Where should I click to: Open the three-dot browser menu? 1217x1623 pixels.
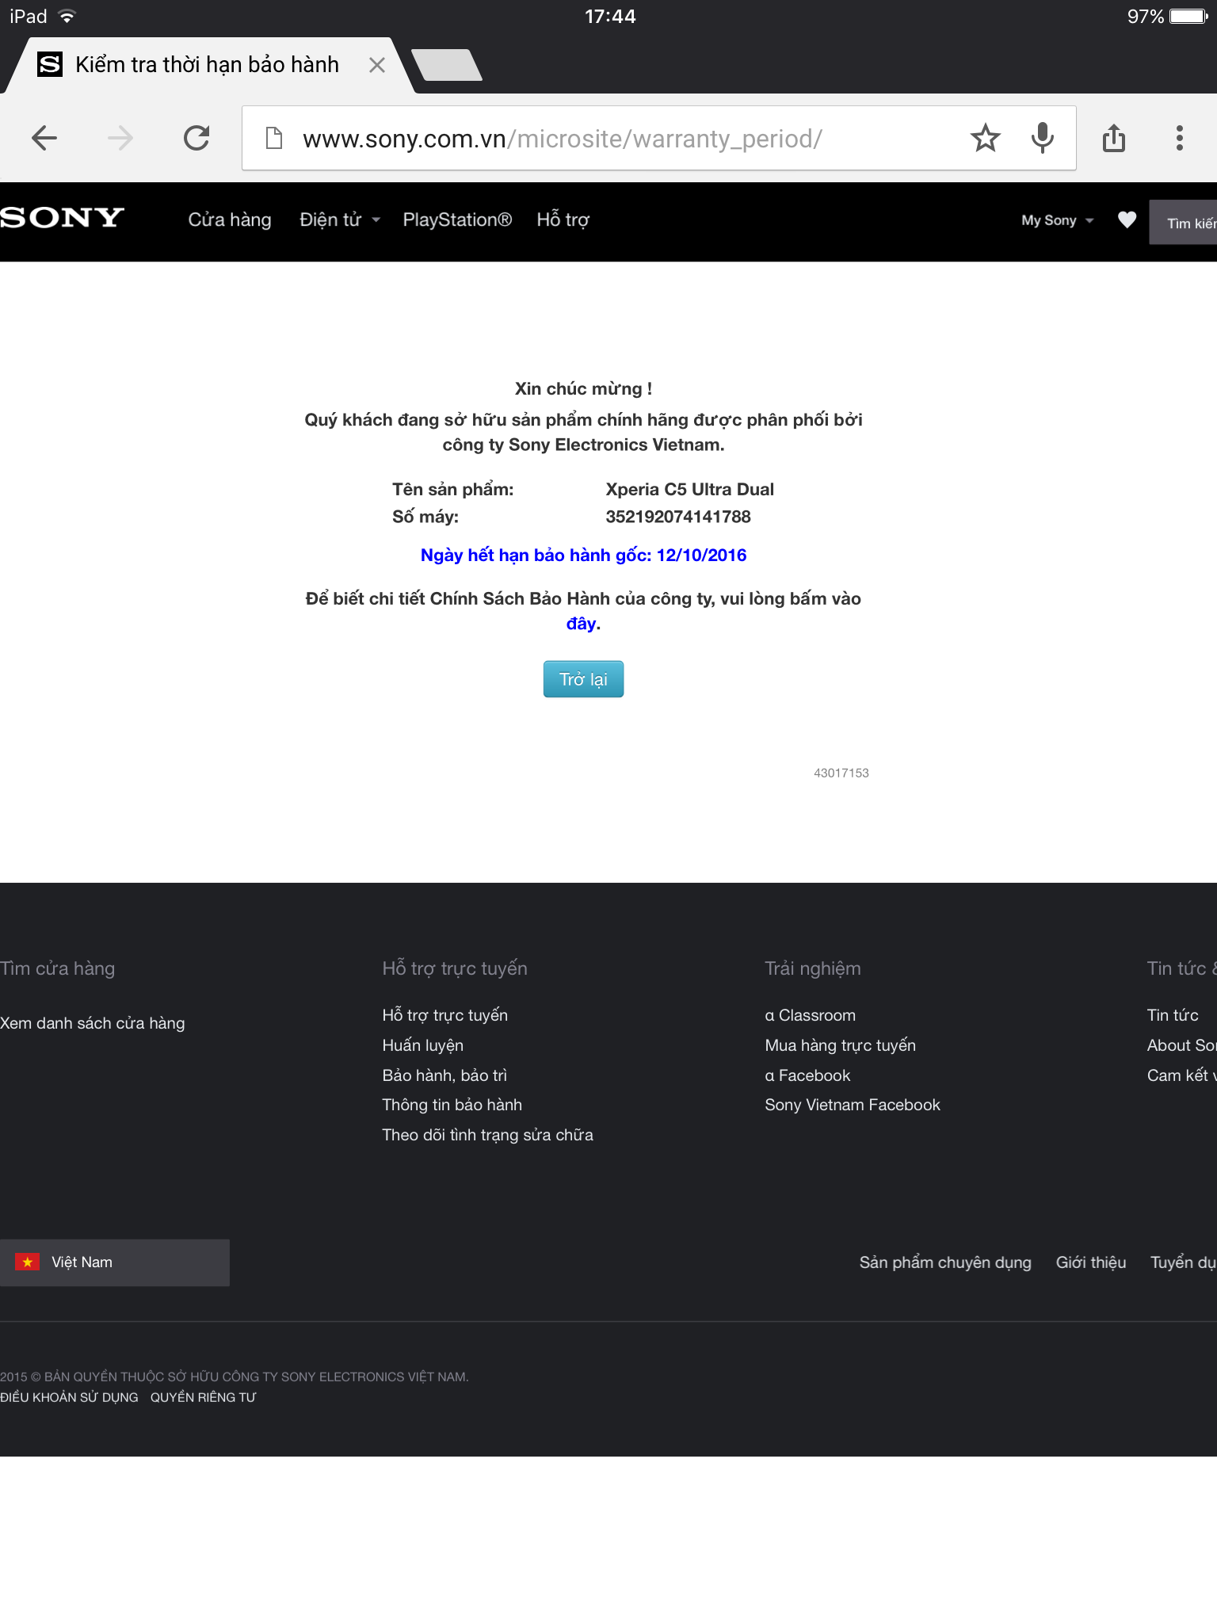[1180, 138]
